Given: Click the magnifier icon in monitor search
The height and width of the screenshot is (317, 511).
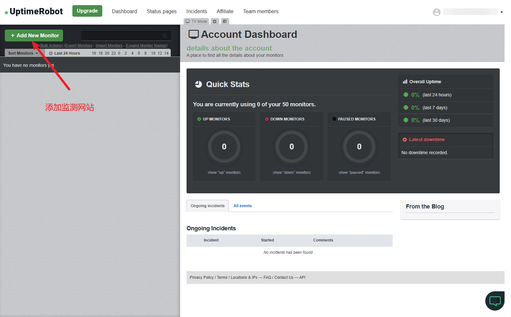Looking at the screenshot, I should (165, 36).
